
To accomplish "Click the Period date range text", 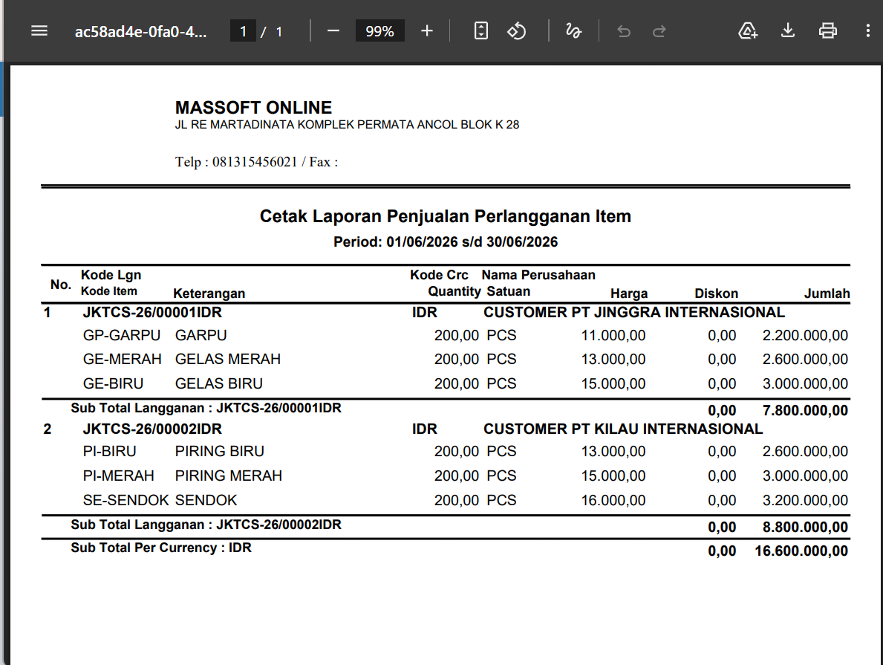I will (x=446, y=241).
